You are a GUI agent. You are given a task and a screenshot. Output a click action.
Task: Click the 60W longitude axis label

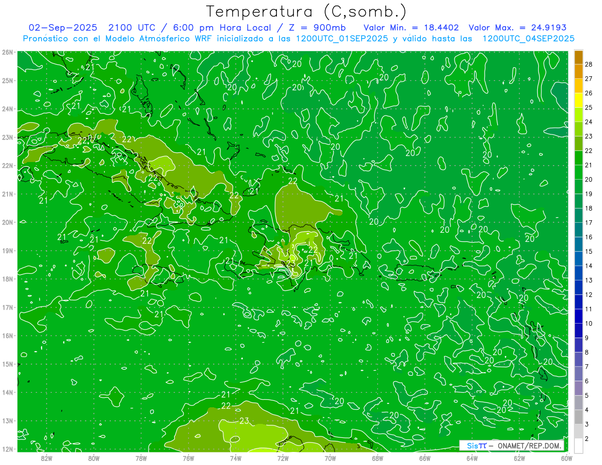566,458
